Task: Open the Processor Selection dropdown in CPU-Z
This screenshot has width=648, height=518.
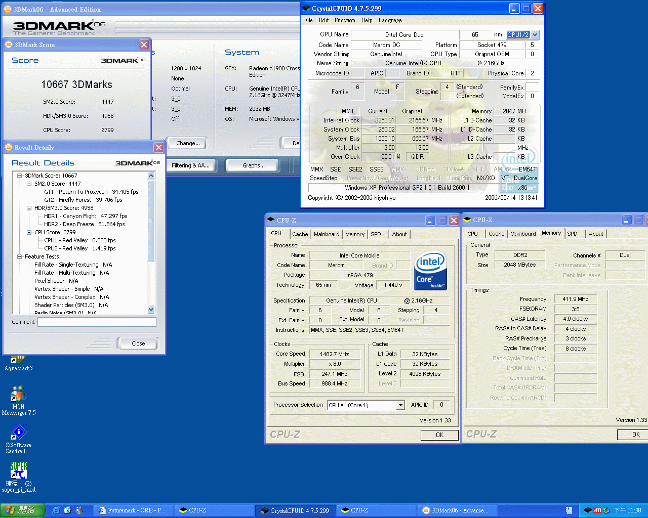Action: click(400, 405)
